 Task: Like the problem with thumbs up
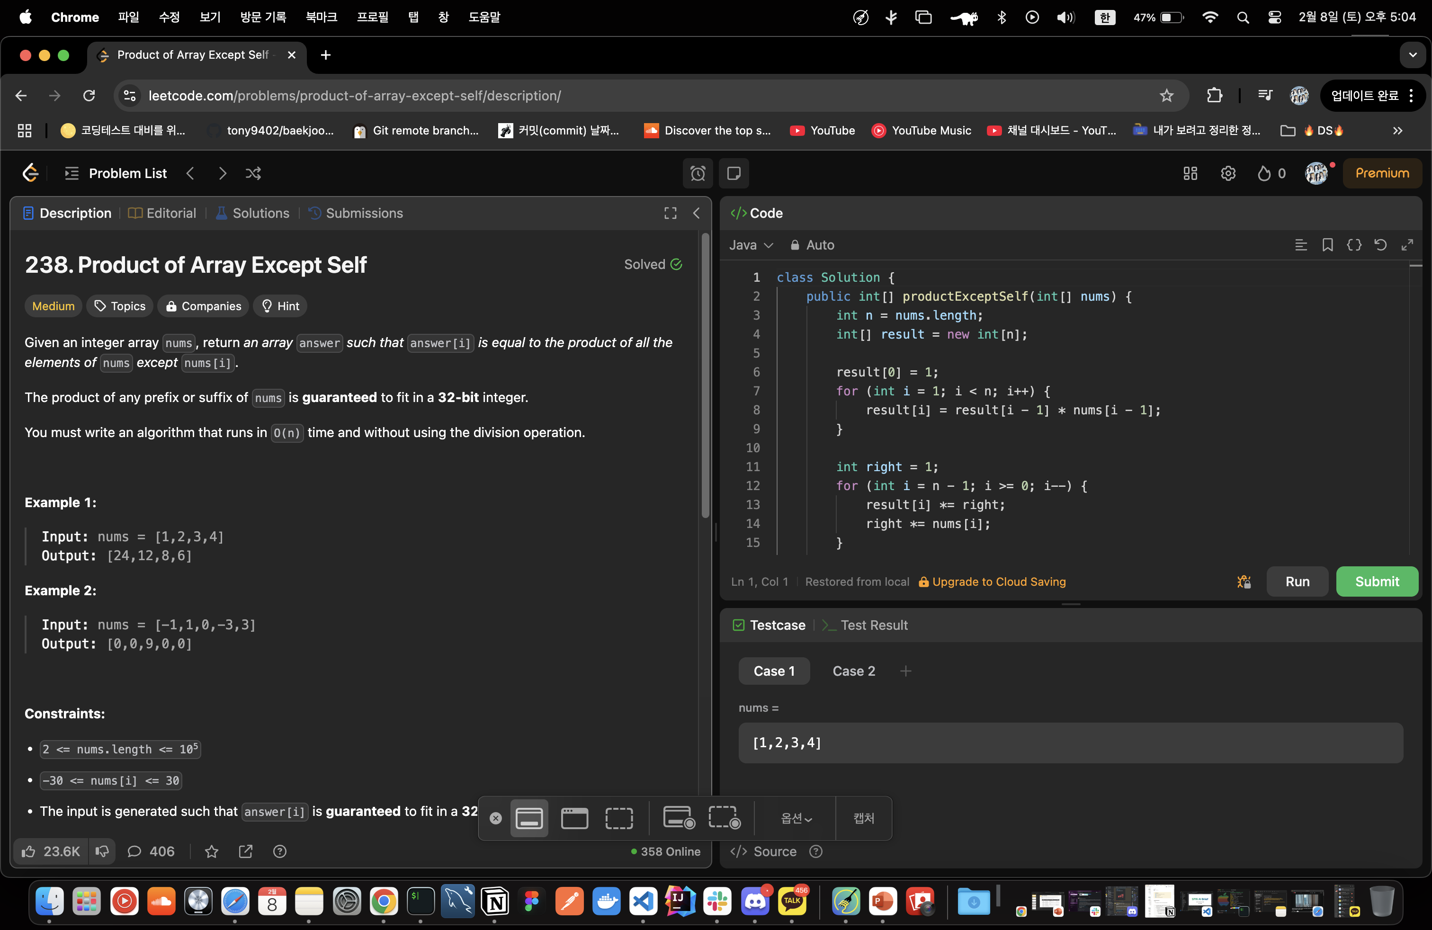click(x=51, y=851)
